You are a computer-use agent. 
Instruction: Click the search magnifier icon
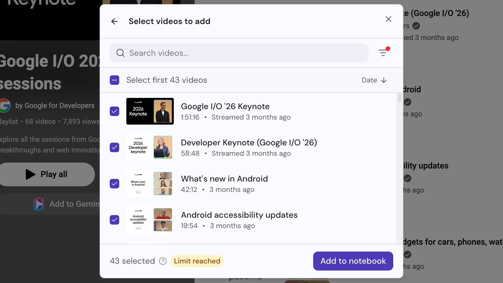120,53
